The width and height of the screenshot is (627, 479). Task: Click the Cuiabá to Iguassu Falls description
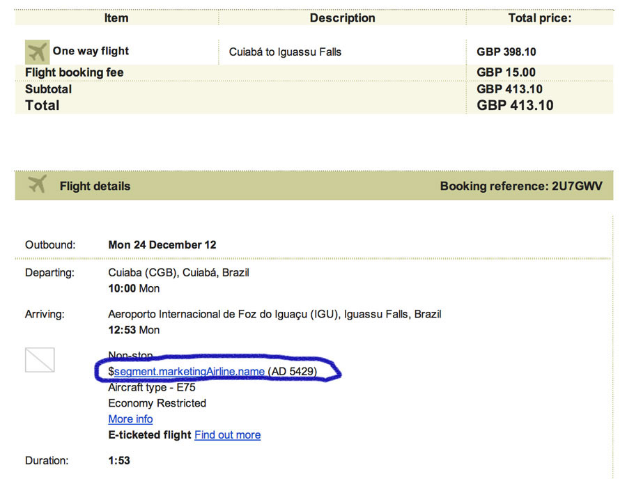point(285,52)
